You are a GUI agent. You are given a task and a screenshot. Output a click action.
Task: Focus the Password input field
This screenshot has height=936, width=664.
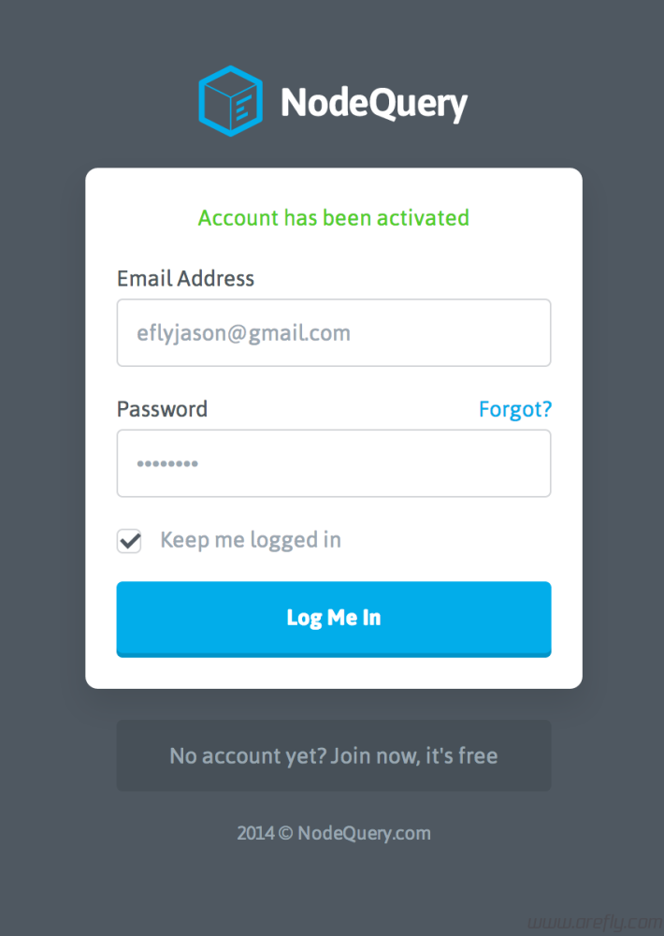tap(333, 463)
